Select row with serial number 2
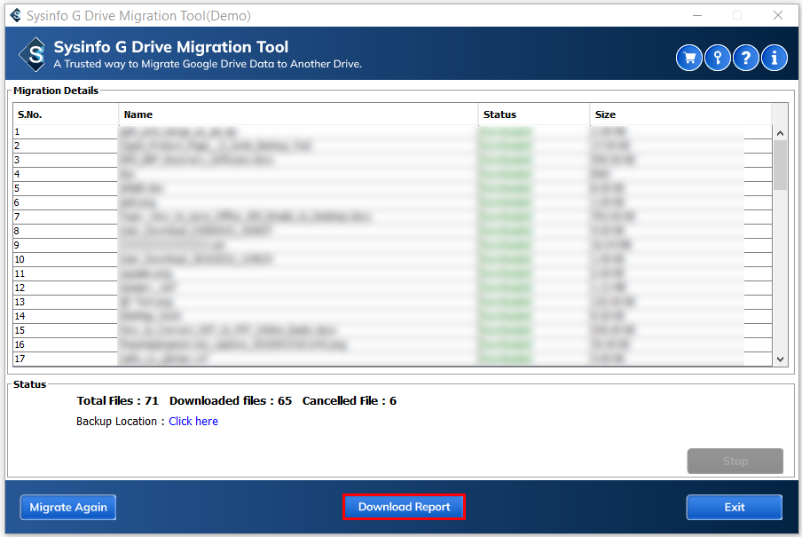The height and width of the screenshot is (537, 802). pyautogui.click(x=392, y=146)
